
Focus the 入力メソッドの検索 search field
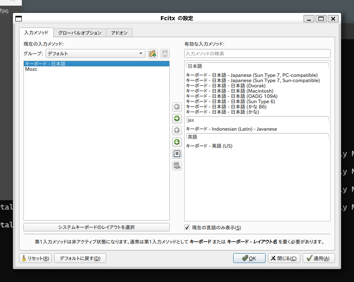257,53
